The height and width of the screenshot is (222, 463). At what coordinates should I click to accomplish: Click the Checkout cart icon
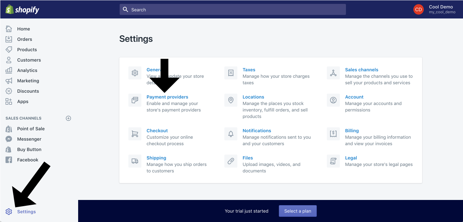tap(135, 134)
